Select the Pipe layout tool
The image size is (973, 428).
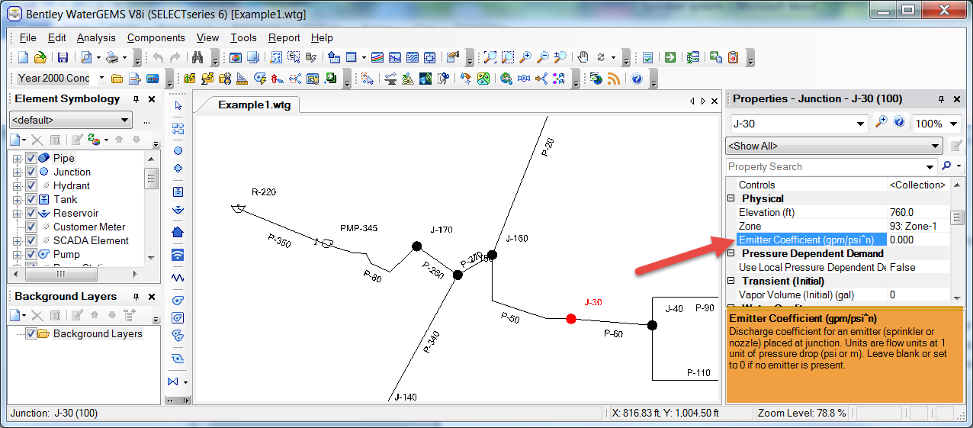[x=178, y=128]
